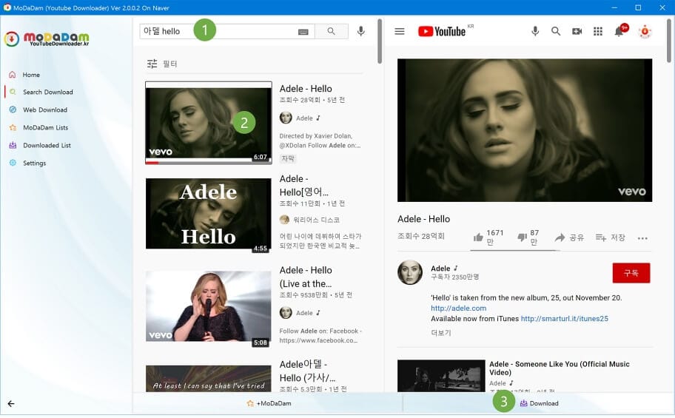The width and height of the screenshot is (675, 418).
Task: Add video with +MoDaDam button
Action: (x=269, y=403)
